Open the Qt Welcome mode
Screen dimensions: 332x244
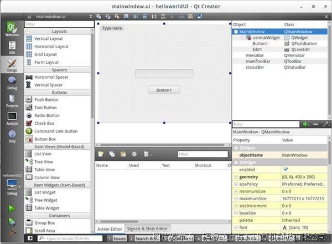12,29
